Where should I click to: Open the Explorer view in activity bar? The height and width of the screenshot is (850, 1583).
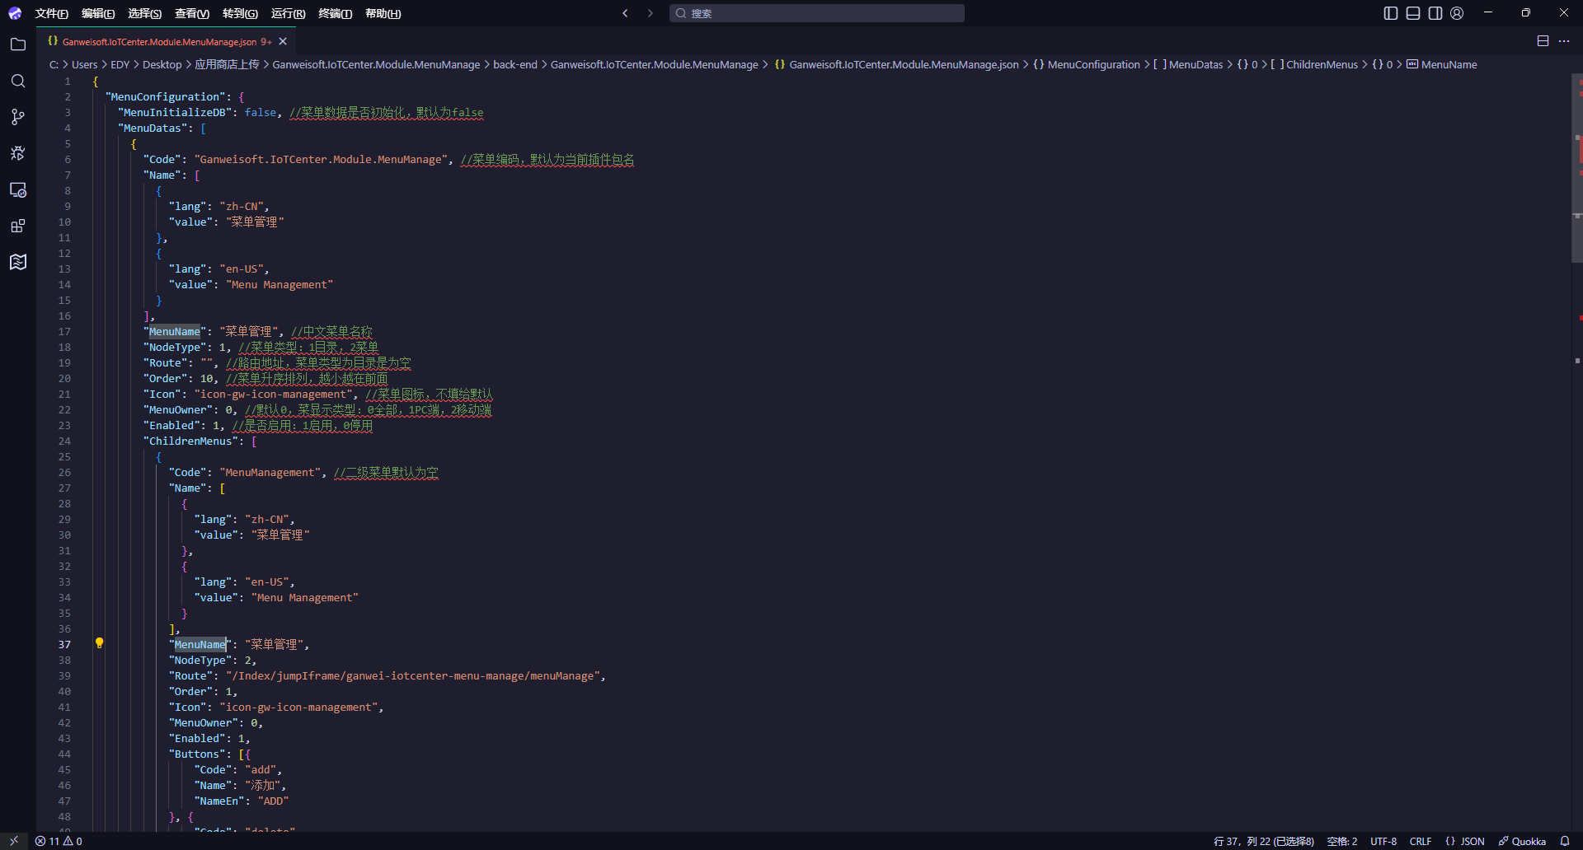click(x=18, y=44)
